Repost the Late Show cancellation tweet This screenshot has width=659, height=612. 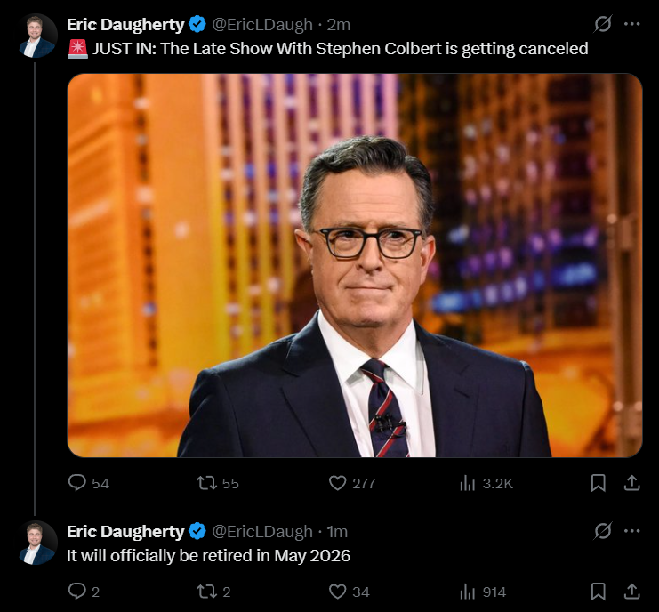point(207,482)
